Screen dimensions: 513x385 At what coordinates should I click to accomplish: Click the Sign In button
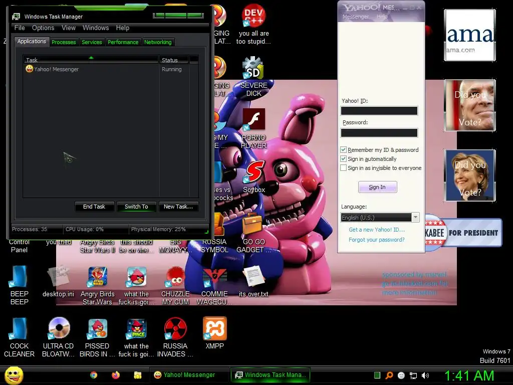[377, 187]
